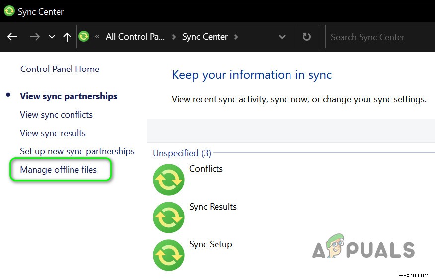The image size is (435, 280).
Task: Go forward with the right arrow
Action: pos(35,37)
